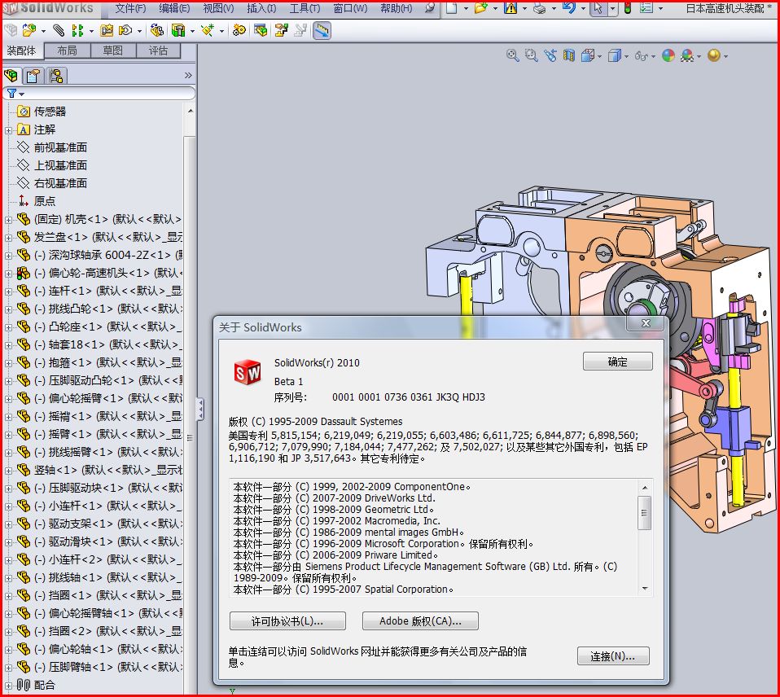Switch to the 草图 tab
The height and width of the screenshot is (697, 780).
click(x=113, y=50)
